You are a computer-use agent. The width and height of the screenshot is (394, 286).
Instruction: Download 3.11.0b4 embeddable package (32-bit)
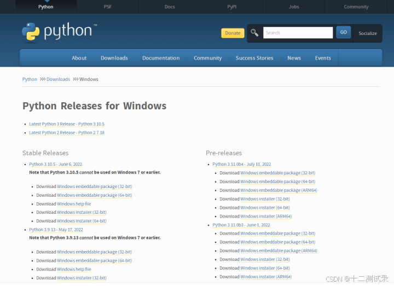(x=277, y=173)
